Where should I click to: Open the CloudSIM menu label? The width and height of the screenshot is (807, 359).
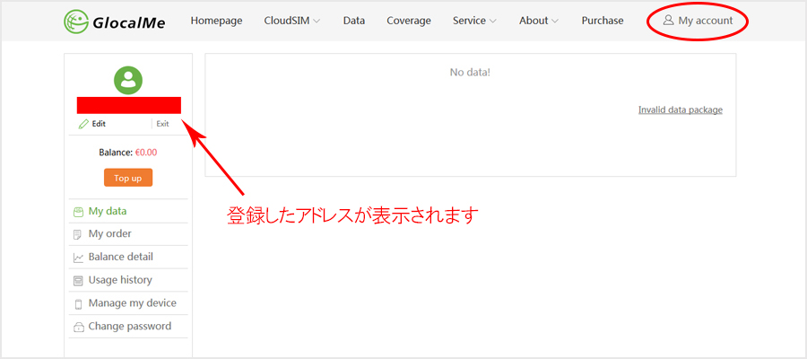(x=287, y=21)
